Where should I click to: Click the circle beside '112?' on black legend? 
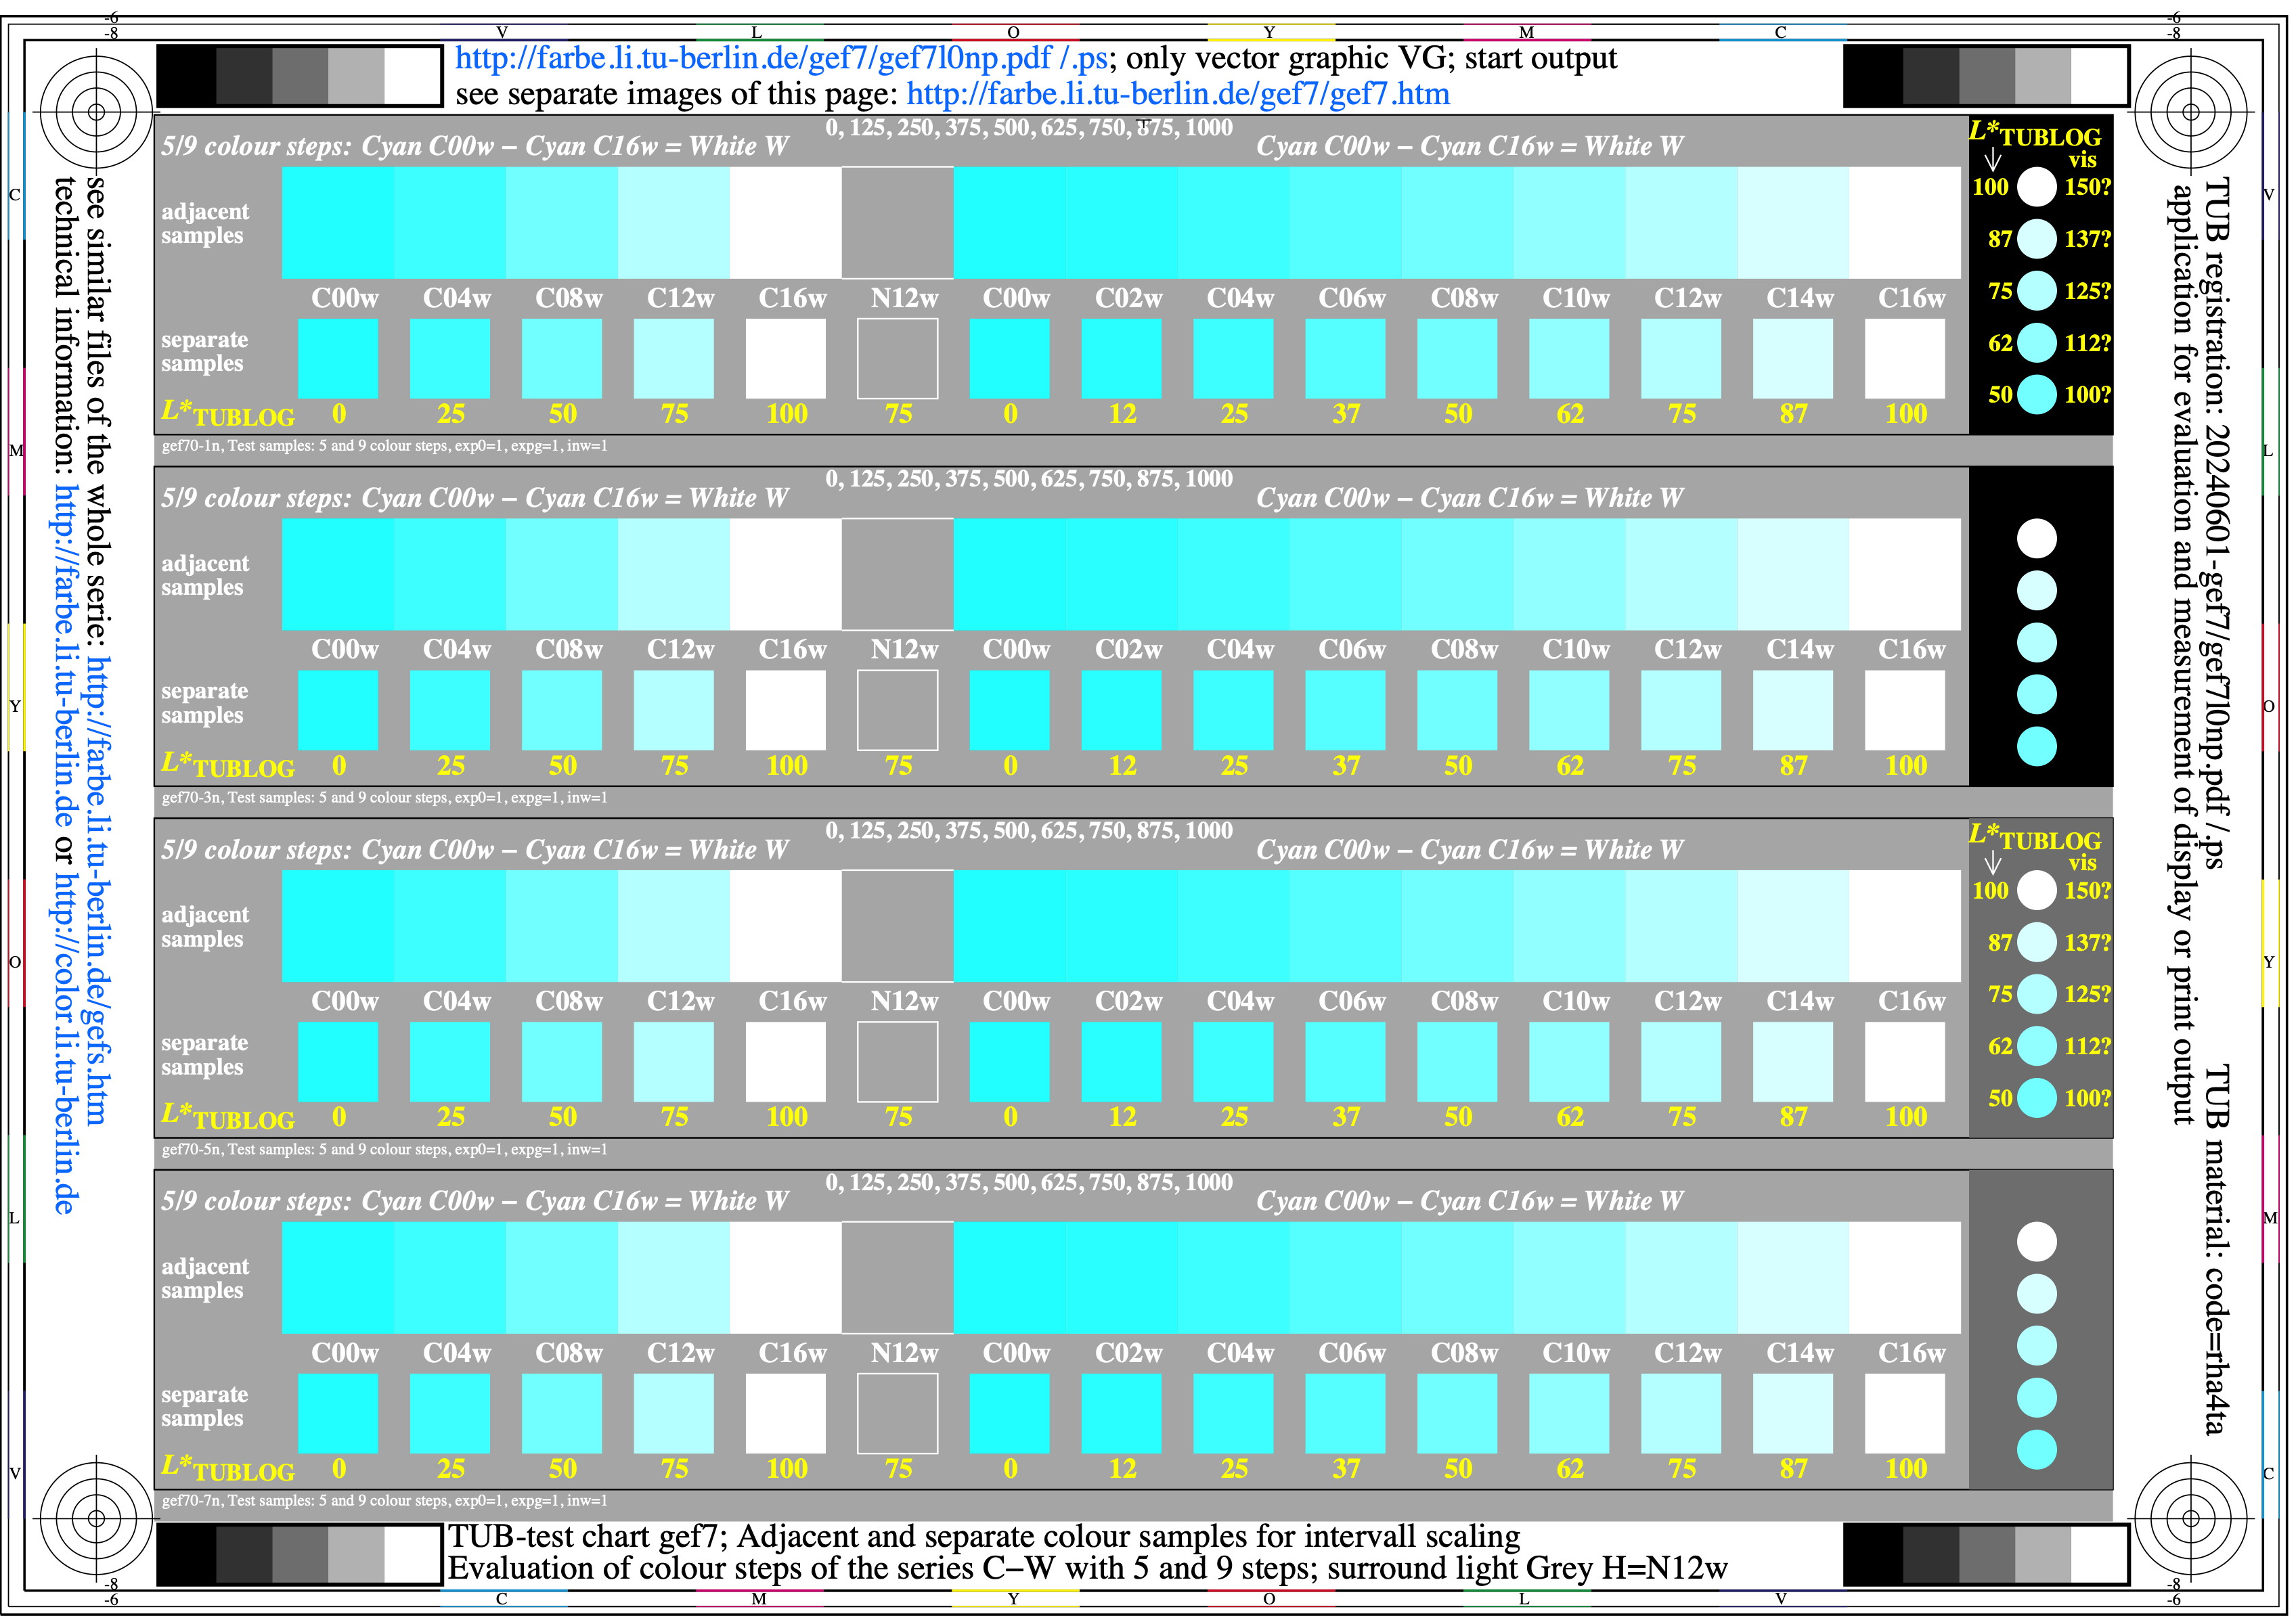2037,343
